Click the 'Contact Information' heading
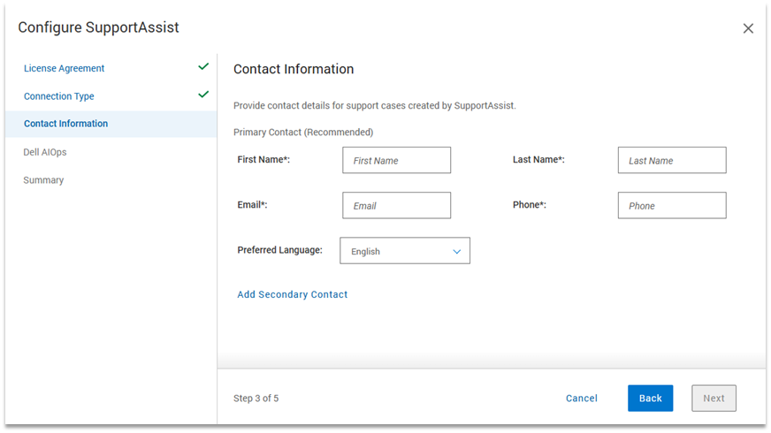 coord(294,69)
